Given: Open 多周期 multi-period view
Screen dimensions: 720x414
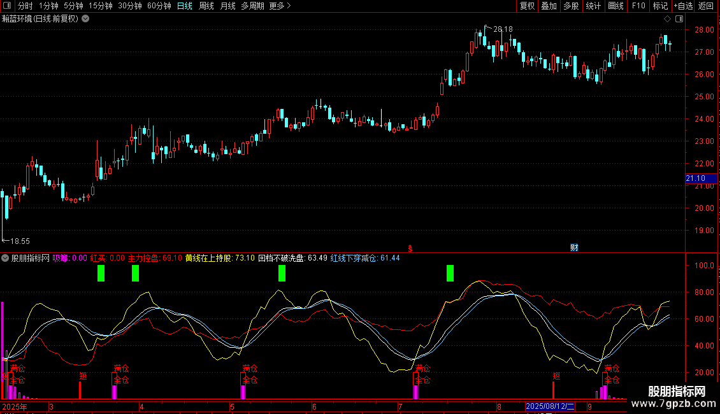Looking at the screenshot, I should click(x=252, y=6).
